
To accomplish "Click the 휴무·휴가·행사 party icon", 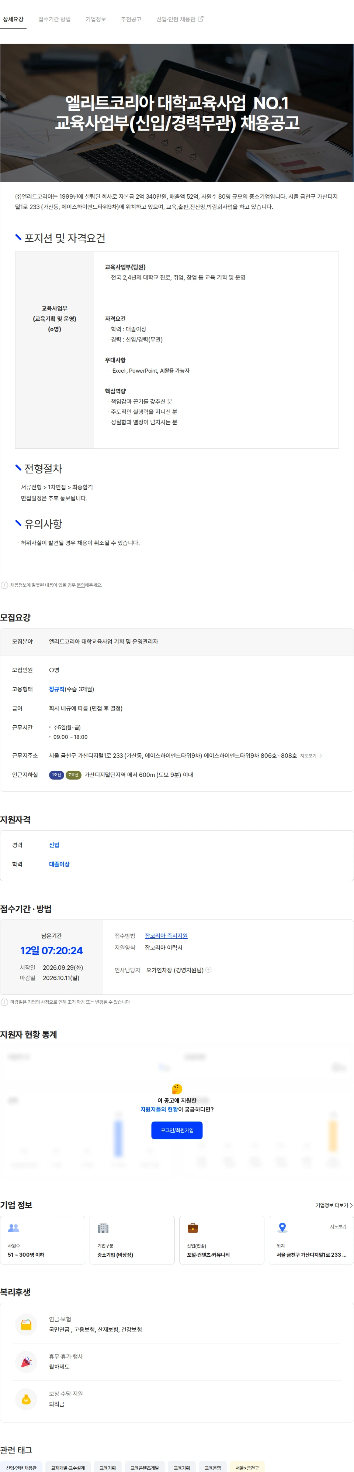I will 26,1362.
